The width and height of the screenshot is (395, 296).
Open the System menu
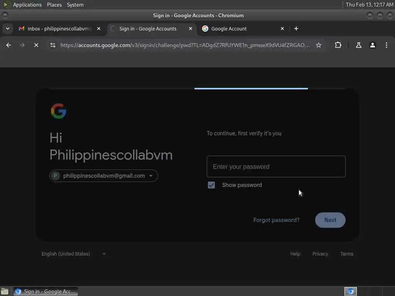(x=75, y=5)
